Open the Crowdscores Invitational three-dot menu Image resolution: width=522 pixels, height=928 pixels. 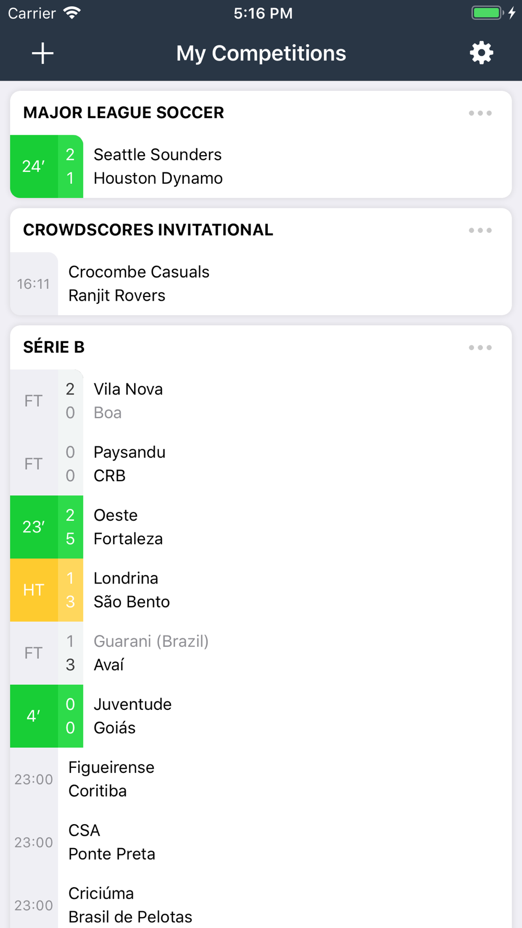(480, 230)
